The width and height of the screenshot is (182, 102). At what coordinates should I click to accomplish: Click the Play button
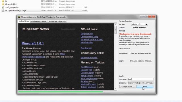(x=145, y=87)
